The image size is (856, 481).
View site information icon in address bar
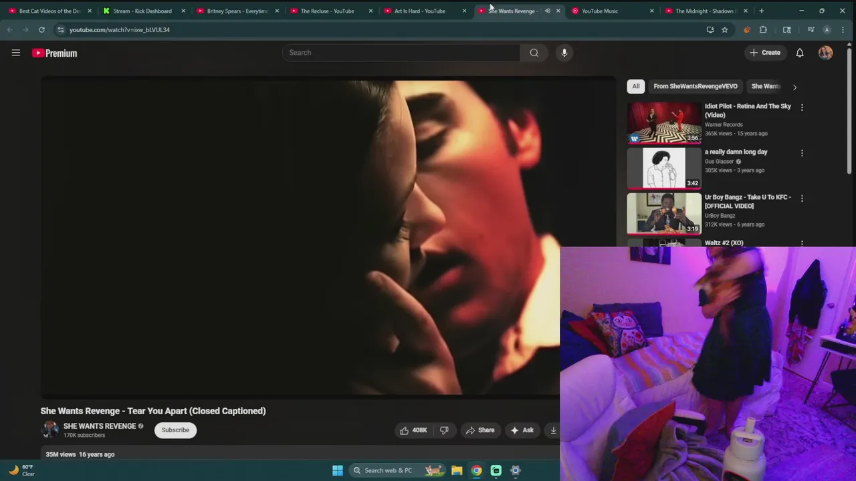61,29
